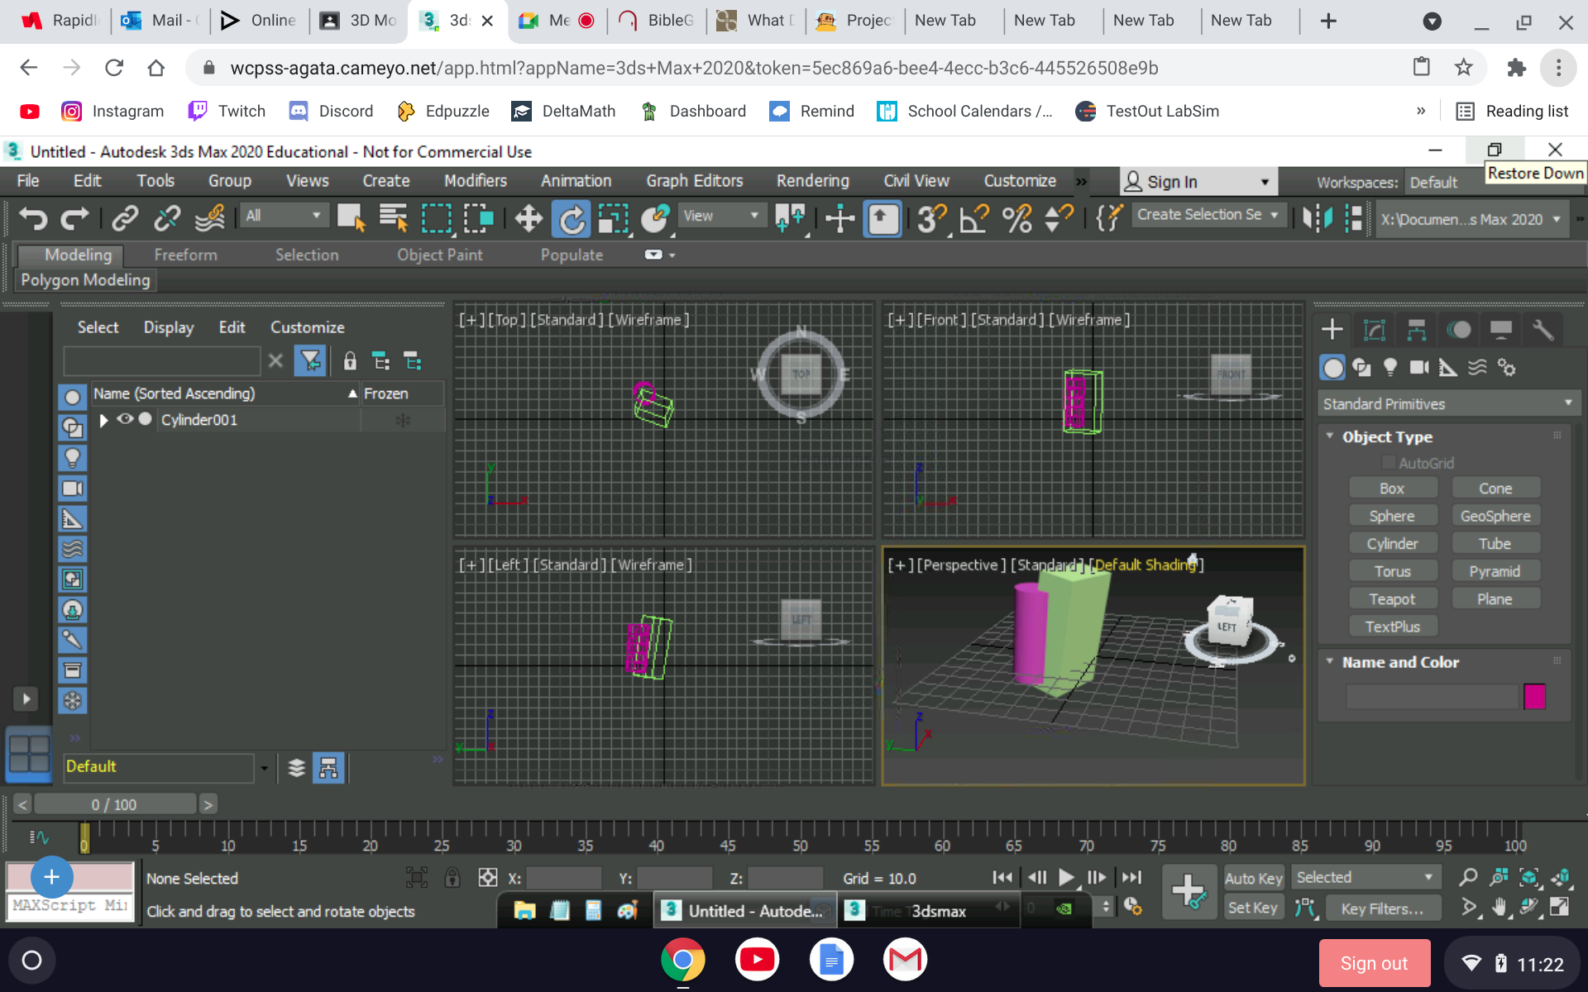Open the Modifiers menu

click(476, 182)
